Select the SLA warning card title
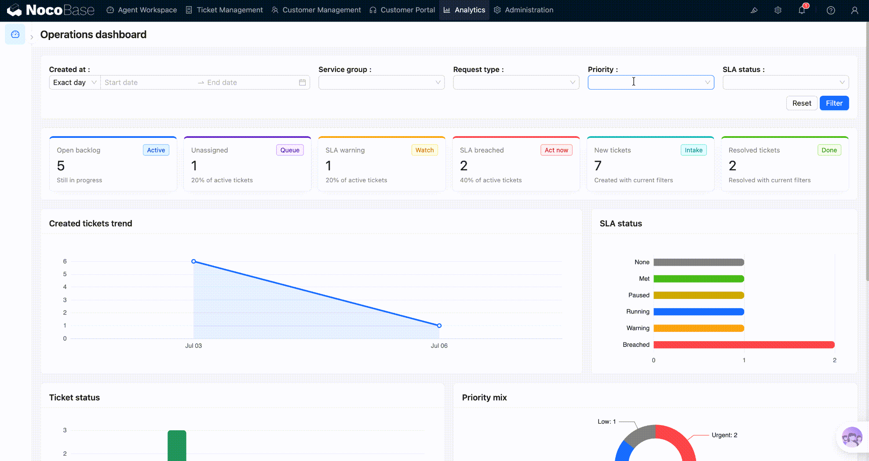 [345, 150]
